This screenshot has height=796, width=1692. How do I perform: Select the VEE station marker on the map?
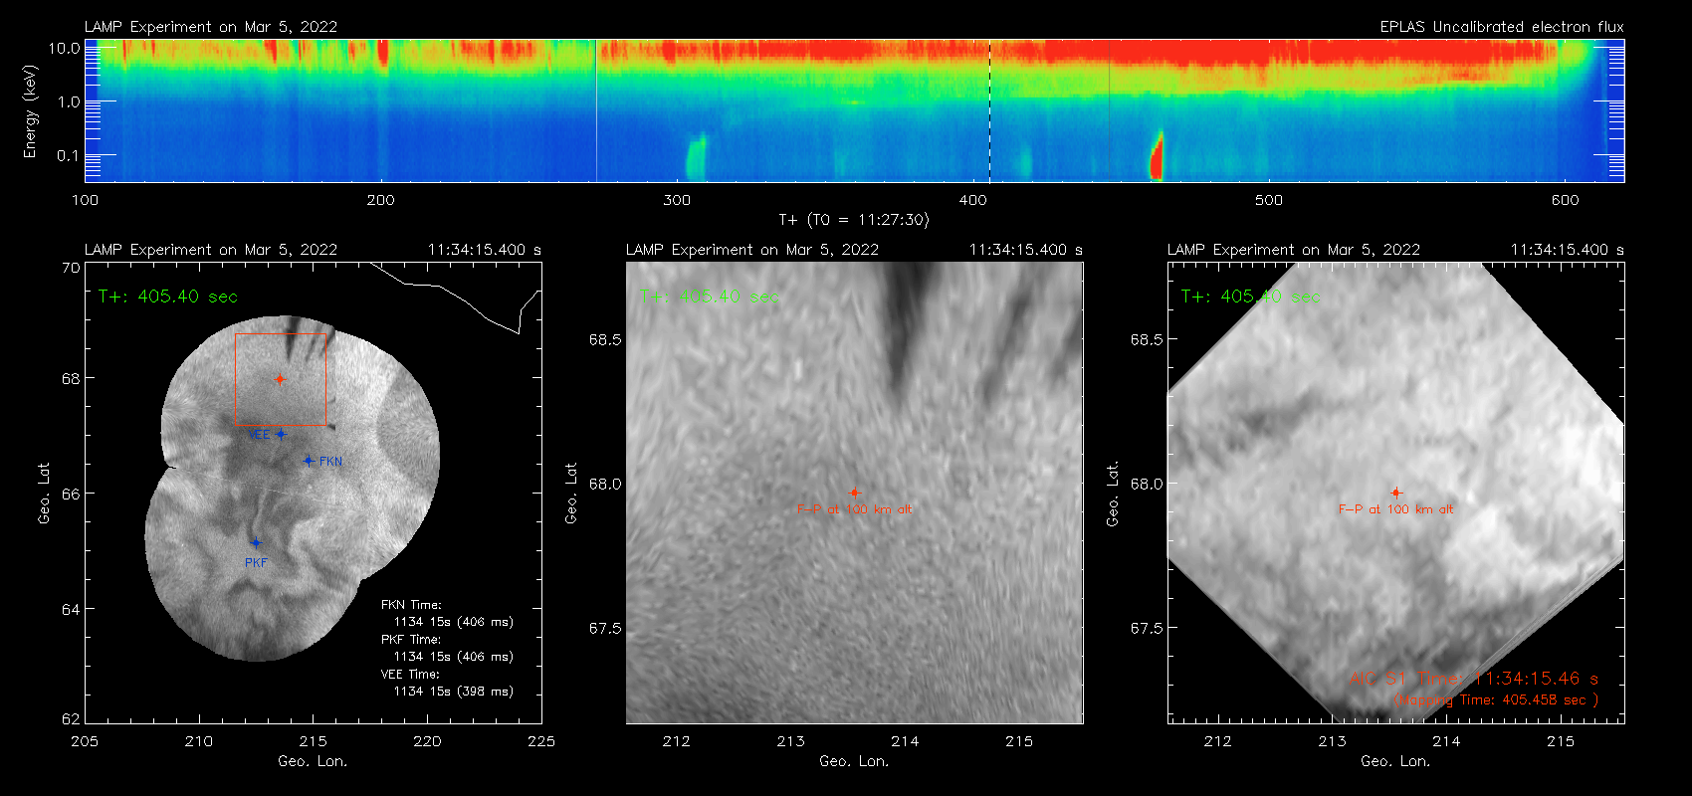coord(281,434)
